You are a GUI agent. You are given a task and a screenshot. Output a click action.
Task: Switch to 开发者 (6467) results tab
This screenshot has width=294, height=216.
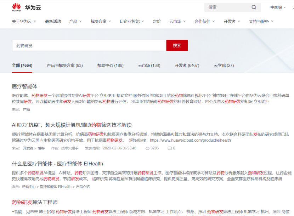[x=187, y=66]
